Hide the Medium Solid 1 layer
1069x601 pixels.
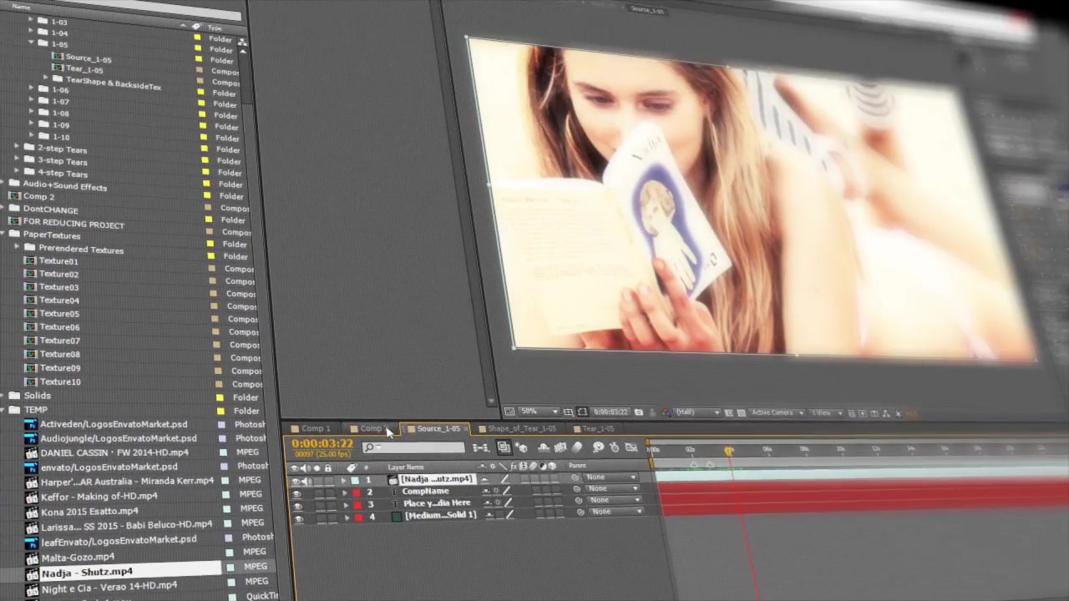[x=299, y=519]
